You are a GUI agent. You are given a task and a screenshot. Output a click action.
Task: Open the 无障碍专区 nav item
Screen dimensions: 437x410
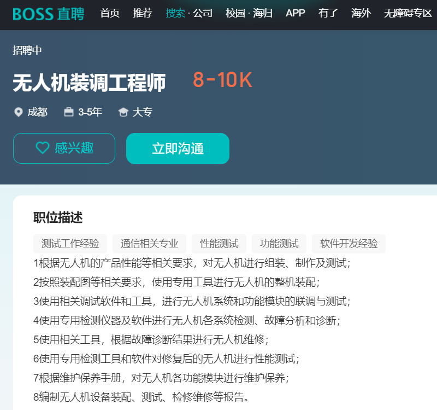coord(408,13)
